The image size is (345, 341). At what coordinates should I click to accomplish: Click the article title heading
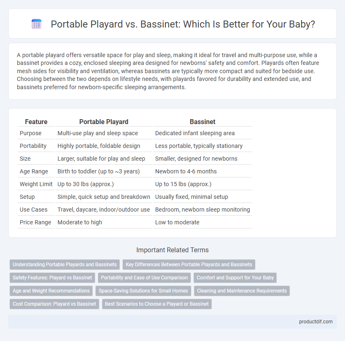pos(183,24)
